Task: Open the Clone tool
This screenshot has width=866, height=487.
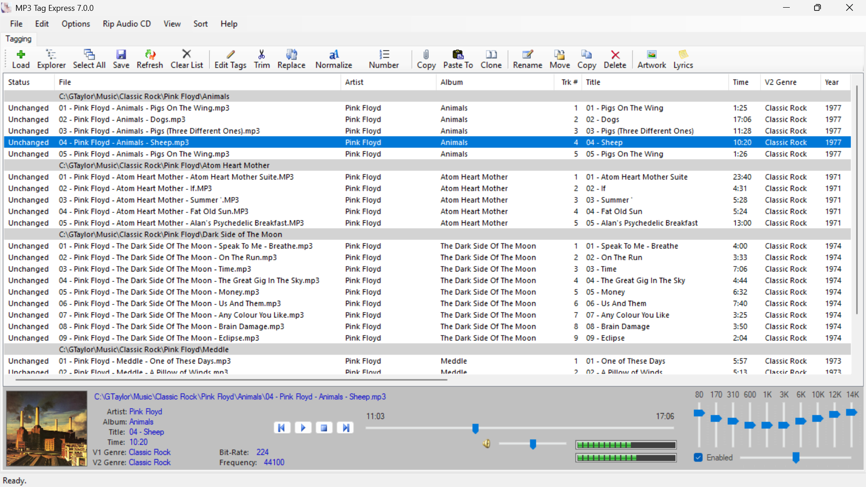Action: [x=491, y=59]
